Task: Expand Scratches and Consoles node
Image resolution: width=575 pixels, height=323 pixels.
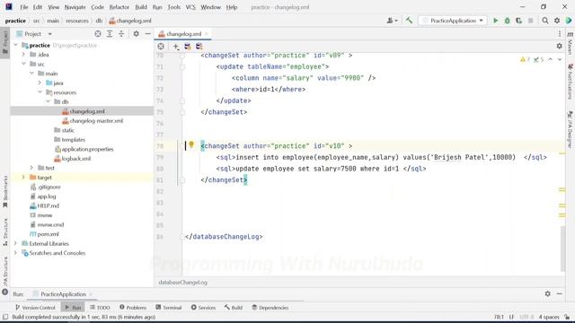Action: pyautogui.click(x=16, y=253)
